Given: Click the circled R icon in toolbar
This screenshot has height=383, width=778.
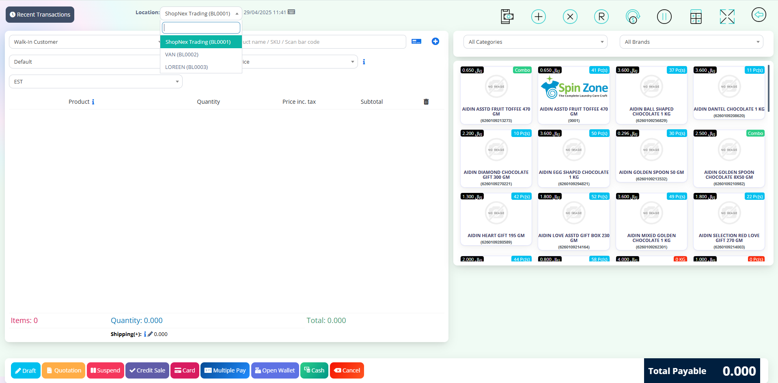Looking at the screenshot, I should pos(601,17).
